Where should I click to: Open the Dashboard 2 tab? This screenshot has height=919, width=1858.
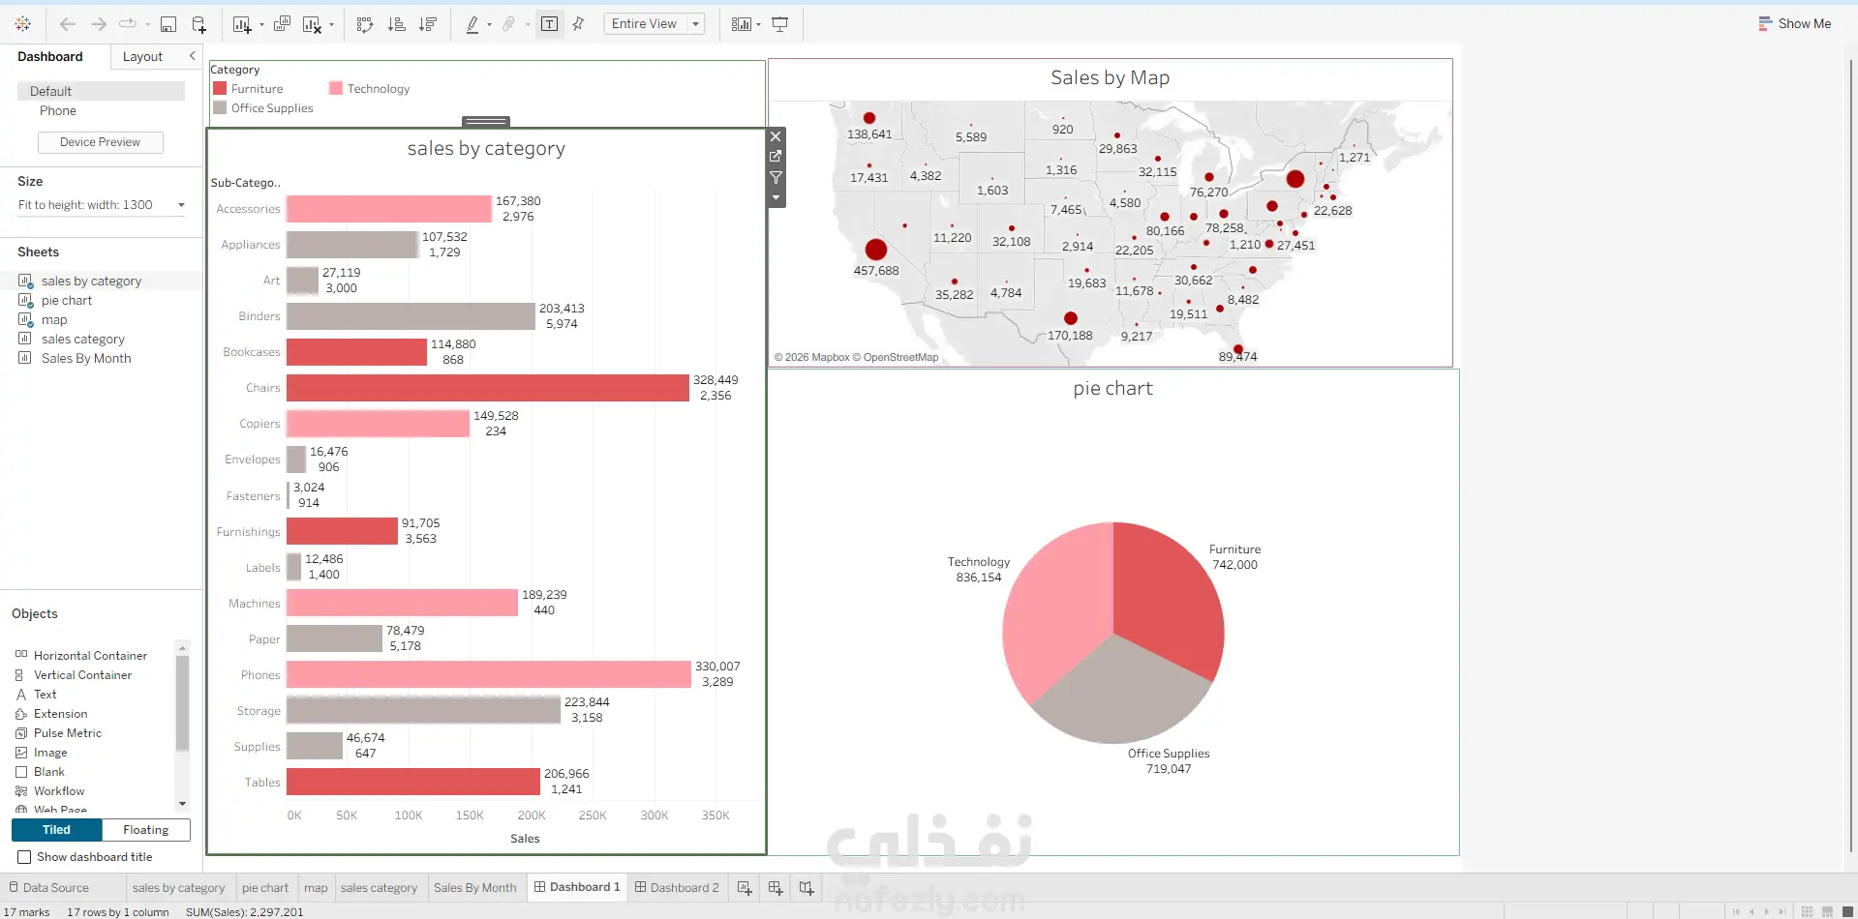[677, 887]
